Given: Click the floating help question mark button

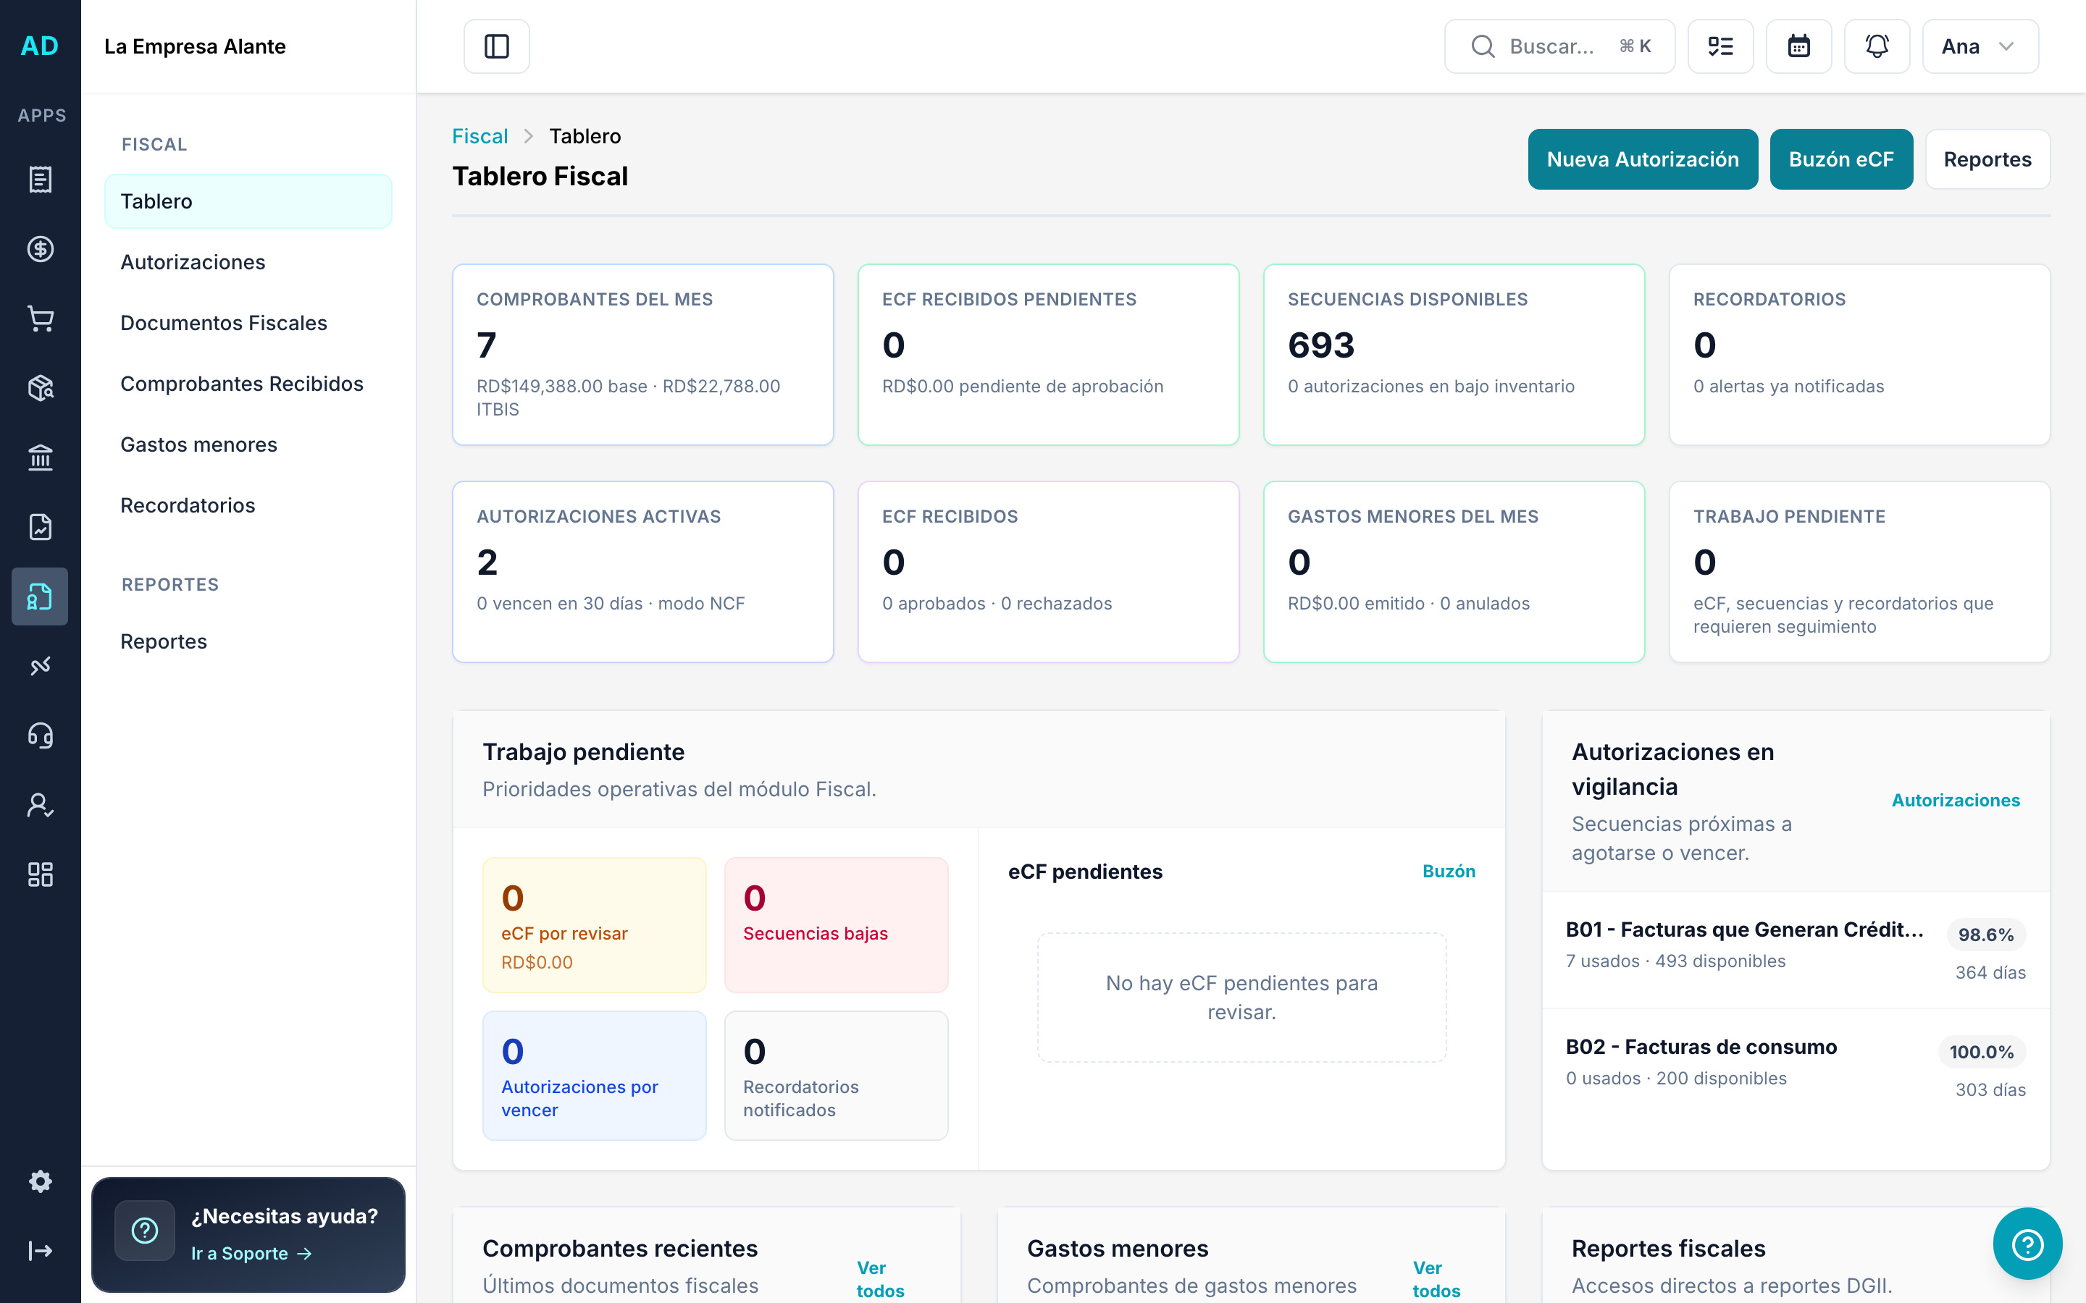Looking at the screenshot, I should pyautogui.click(x=2027, y=1244).
